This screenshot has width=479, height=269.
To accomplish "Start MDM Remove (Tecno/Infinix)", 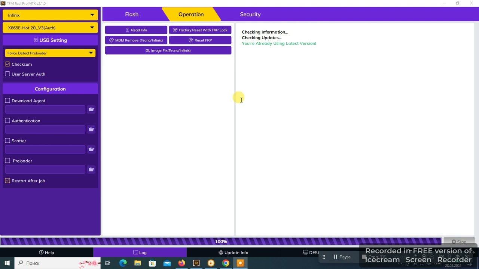I will [x=136, y=40].
